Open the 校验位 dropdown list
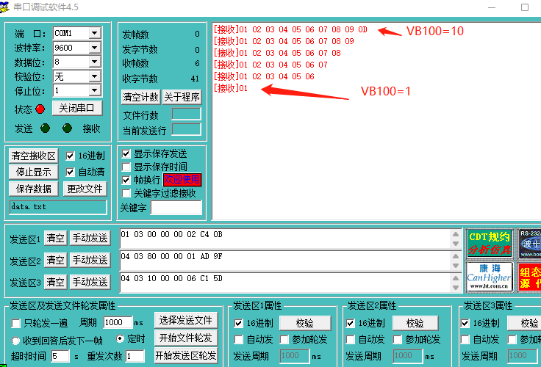This screenshot has width=541, height=367. point(94,76)
